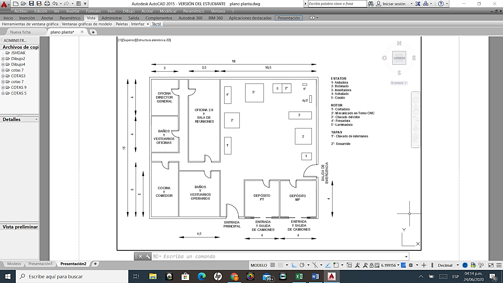Toggle the viewport lock padlock icon
The height and width of the screenshot is (283, 503).
click(x=371, y=265)
